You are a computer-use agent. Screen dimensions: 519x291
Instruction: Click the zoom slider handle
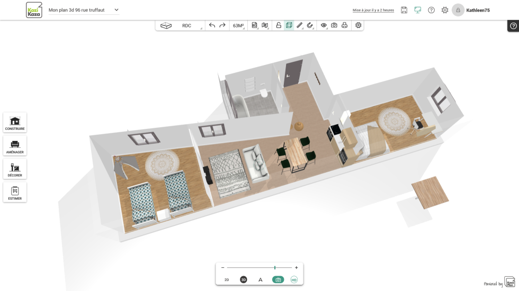click(275, 268)
